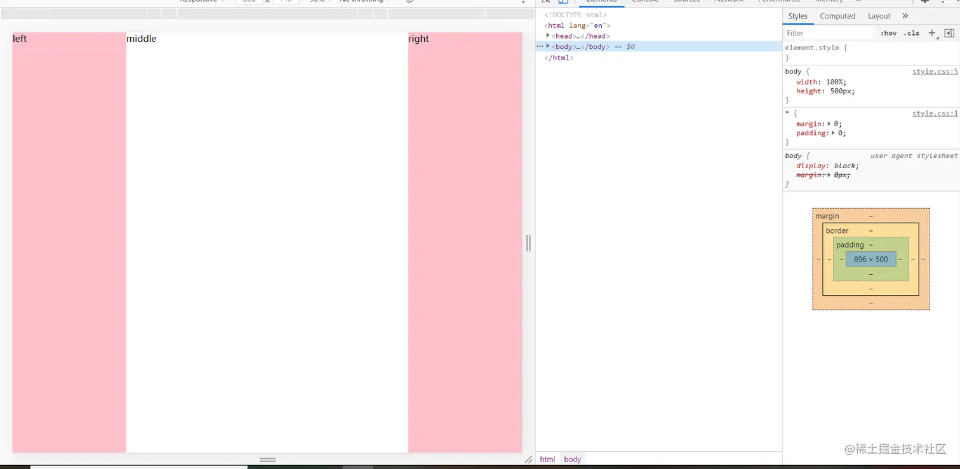Show more sidebar tabs via the chevron next to Layout
Image resolution: width=960 pixels, height=469 pixels.
click(x=905, y=16)
